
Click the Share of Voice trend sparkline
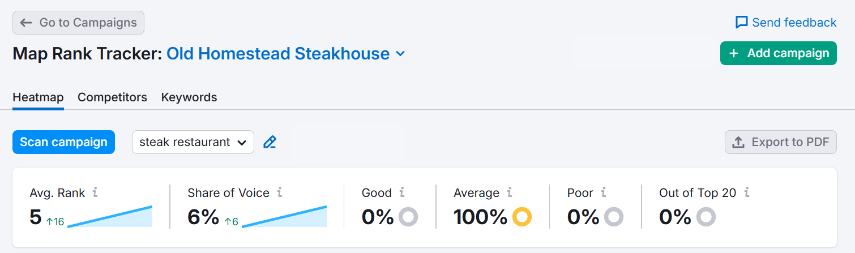284,217
